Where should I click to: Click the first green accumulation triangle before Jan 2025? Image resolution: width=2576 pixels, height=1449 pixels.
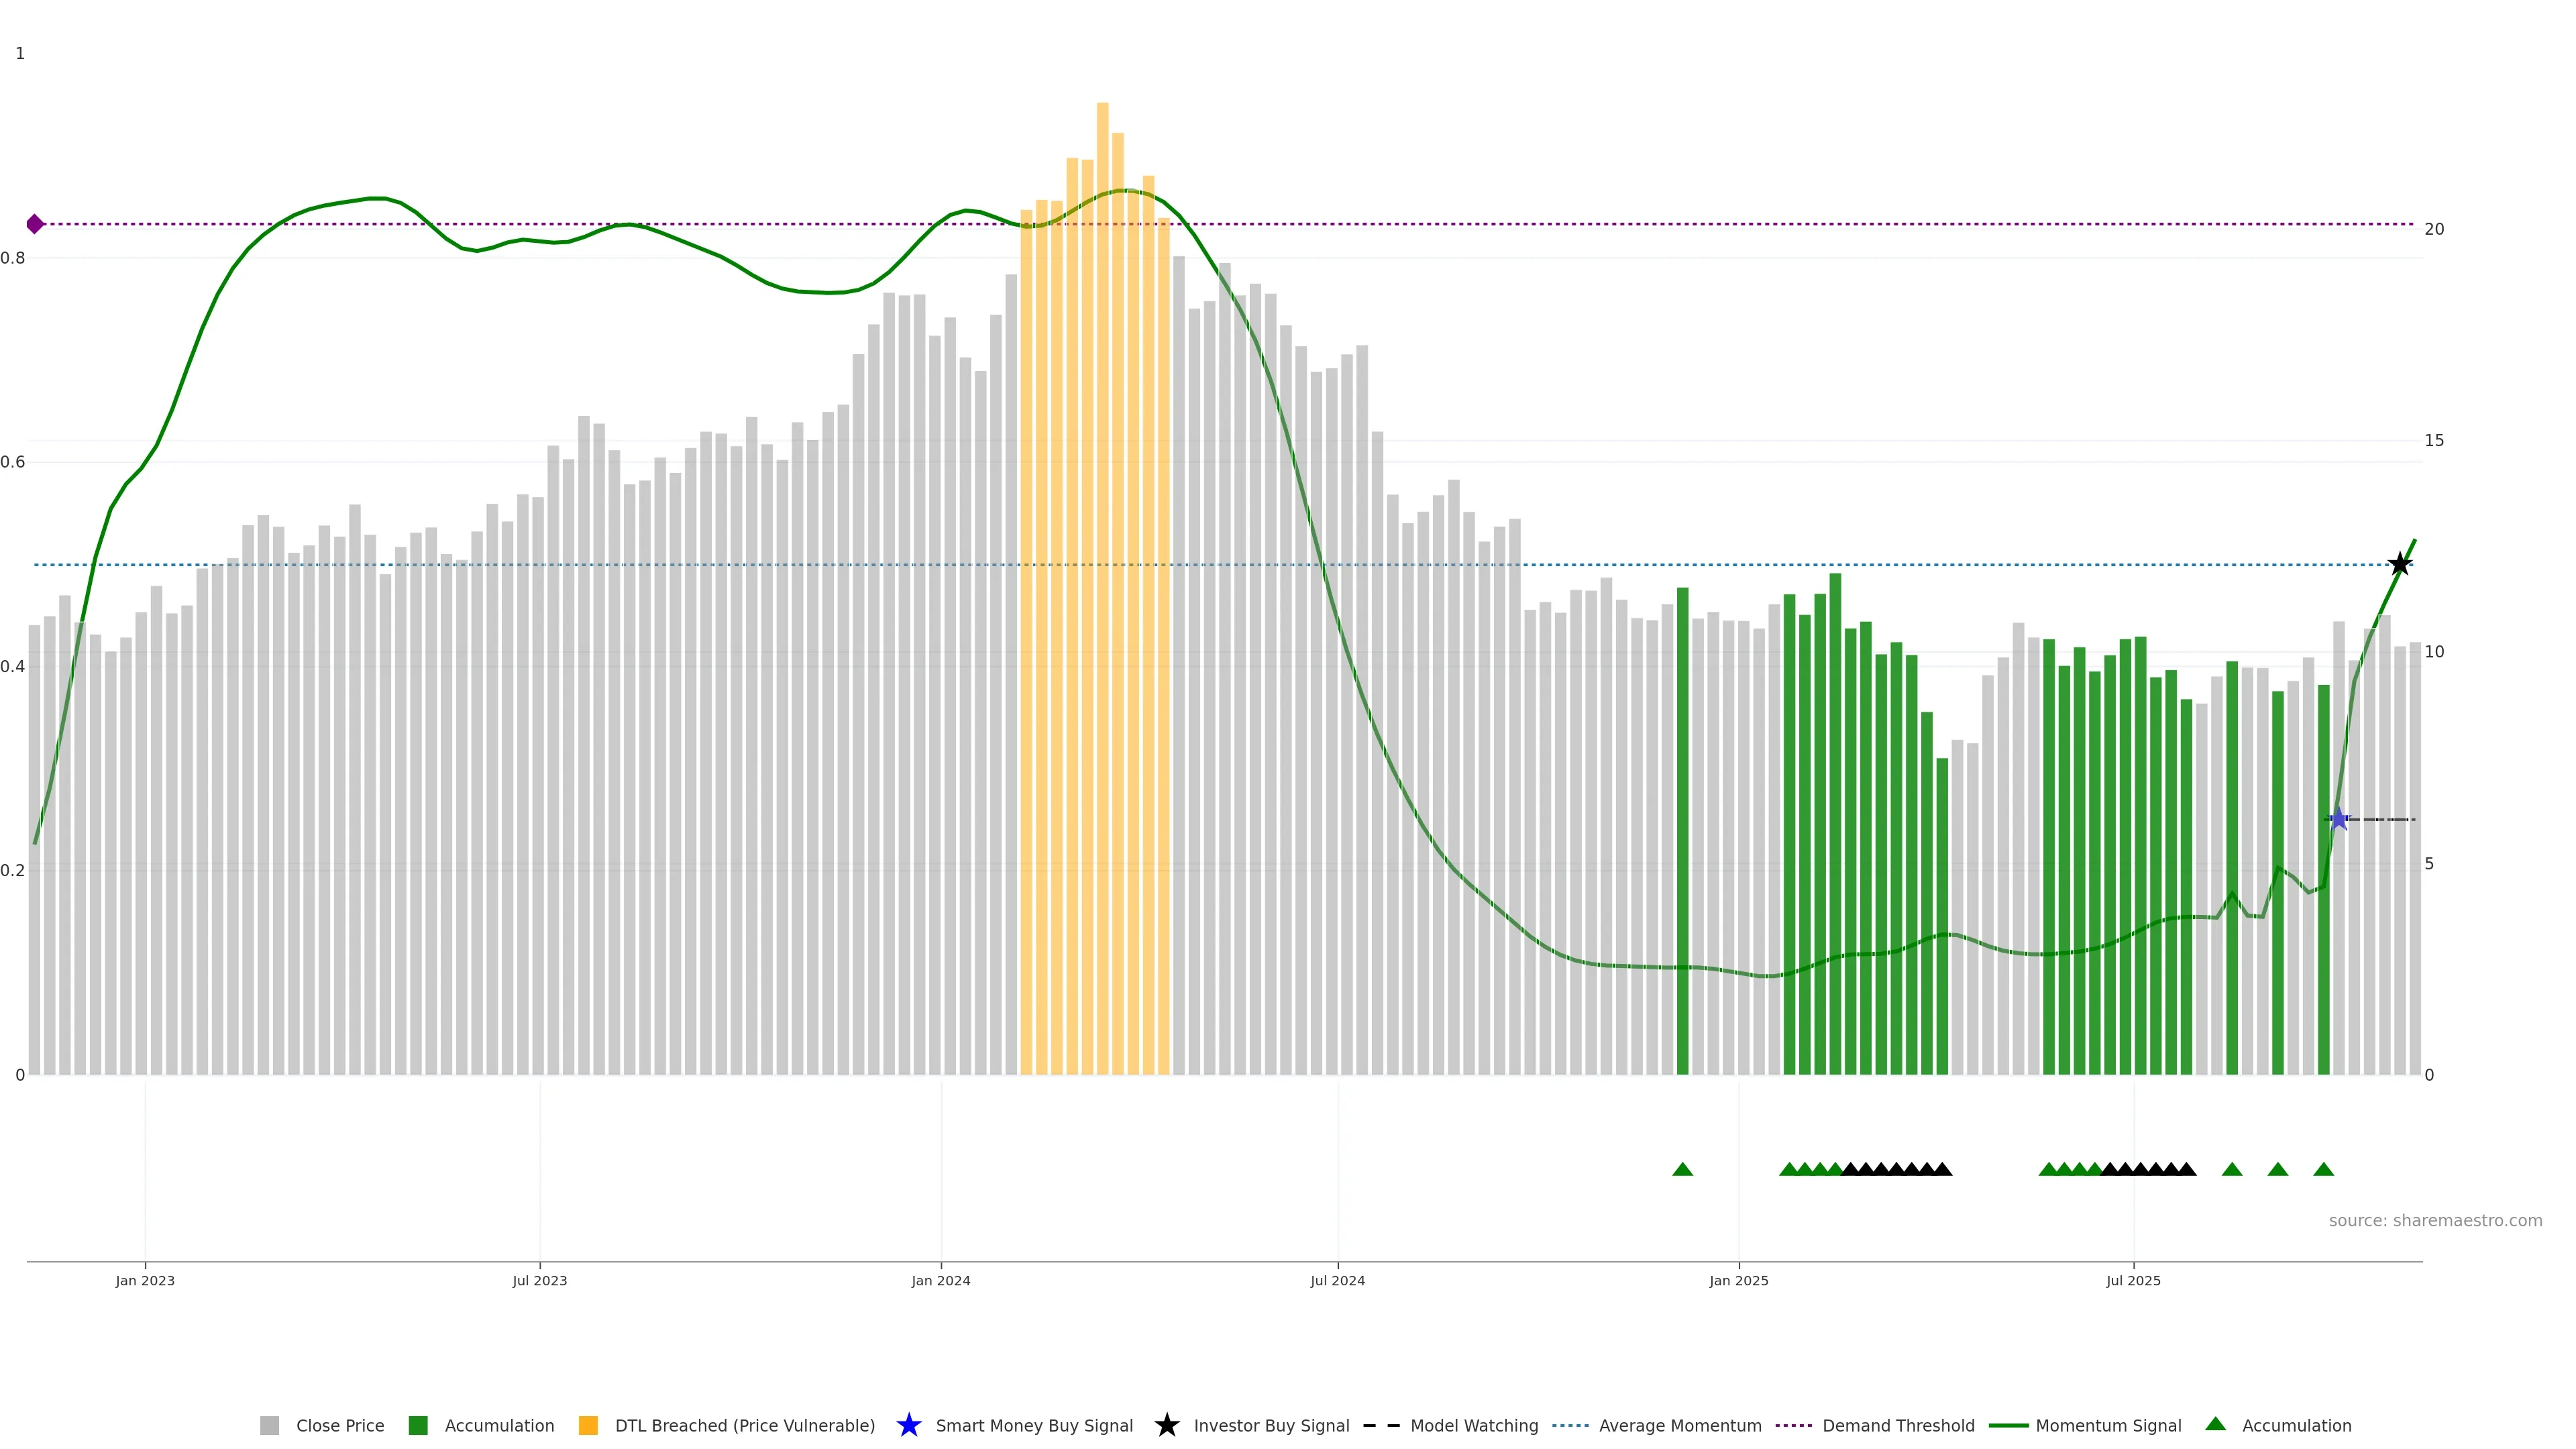[1682, 1170]
